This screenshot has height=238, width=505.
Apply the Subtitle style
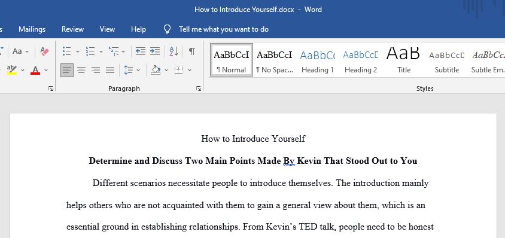447,60
